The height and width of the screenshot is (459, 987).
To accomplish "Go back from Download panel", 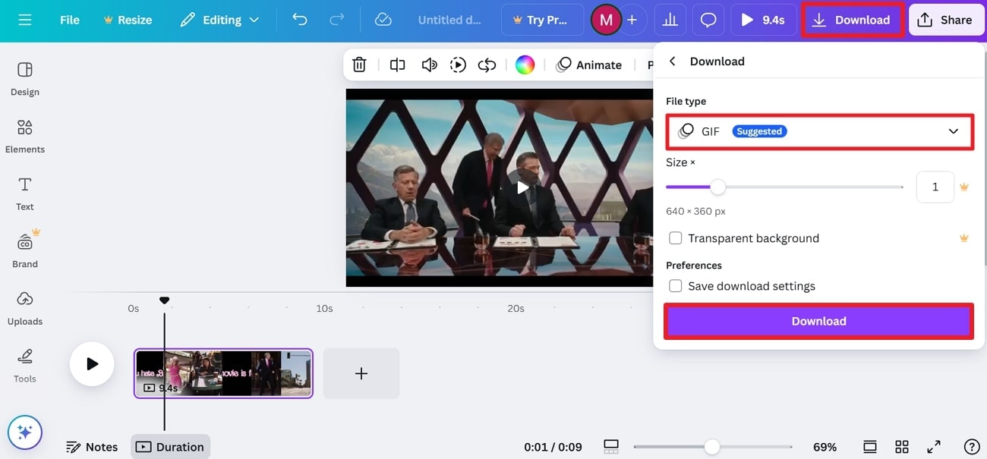I will pos(673,61).
